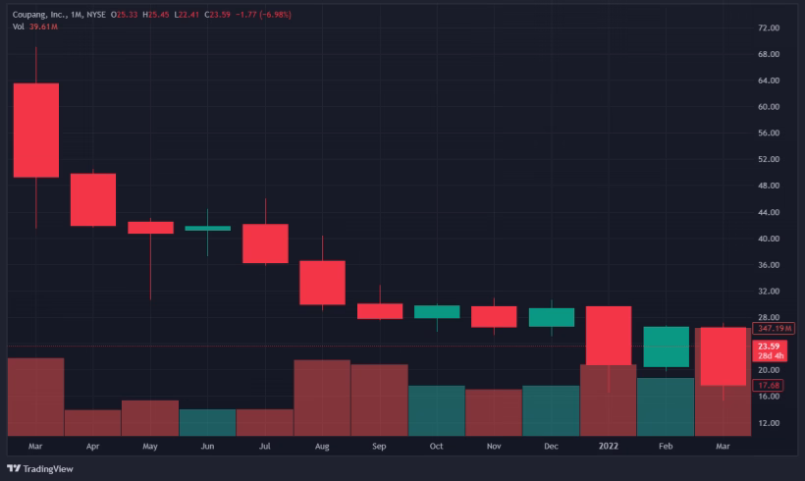Click the large red March 2021 candlestick
The image size is (805, 481).
(x=35, y=130)
